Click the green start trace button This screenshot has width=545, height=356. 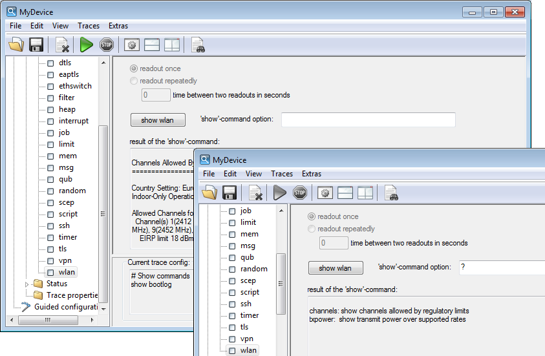pyautogui.click(x=87, y=45)
